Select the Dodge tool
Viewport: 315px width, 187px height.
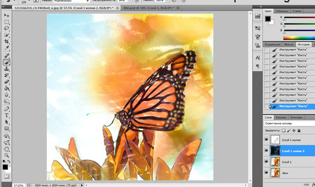pyautogui.click(x=6, y=101)
